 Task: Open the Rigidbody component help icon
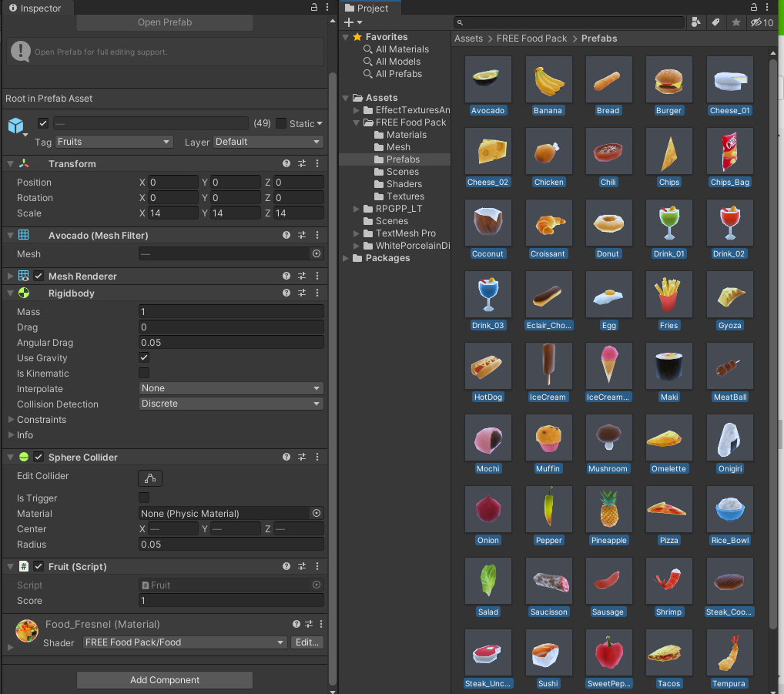click(x=286, y=293)
